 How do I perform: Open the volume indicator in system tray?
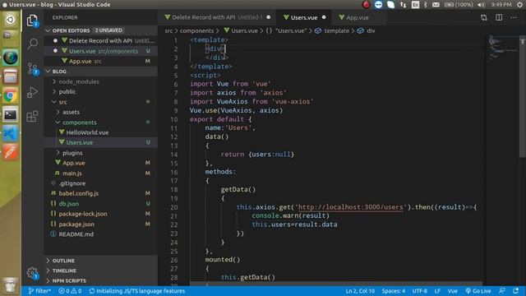(481, 5)
